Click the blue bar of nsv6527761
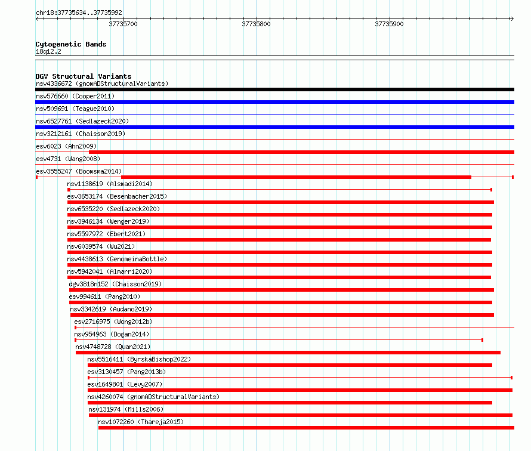 [274, 127]
